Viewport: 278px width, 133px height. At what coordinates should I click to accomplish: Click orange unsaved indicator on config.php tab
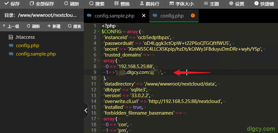(x=193, y=15)
